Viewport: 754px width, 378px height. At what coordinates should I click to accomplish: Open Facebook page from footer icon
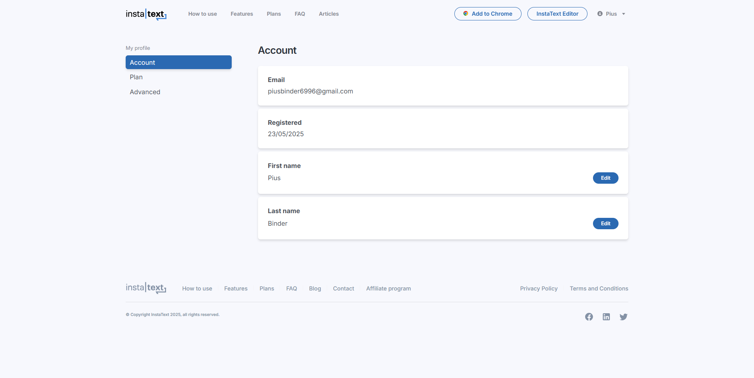[x=589, y=317]
